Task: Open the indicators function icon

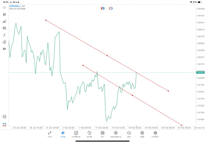Action: [4, 35]
